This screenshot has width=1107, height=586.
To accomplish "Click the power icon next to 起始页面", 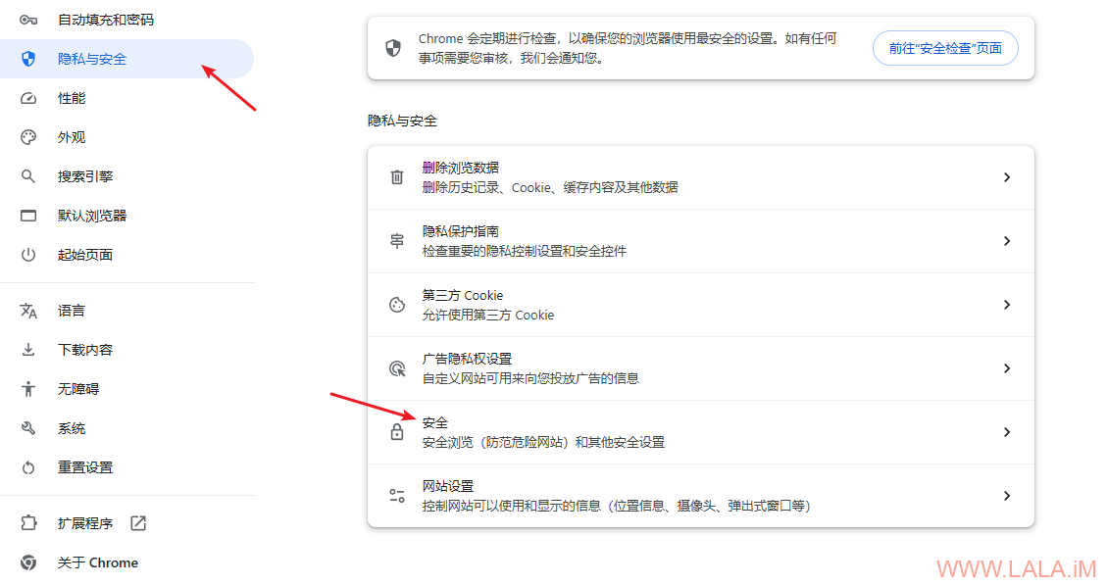I will 28,255.
